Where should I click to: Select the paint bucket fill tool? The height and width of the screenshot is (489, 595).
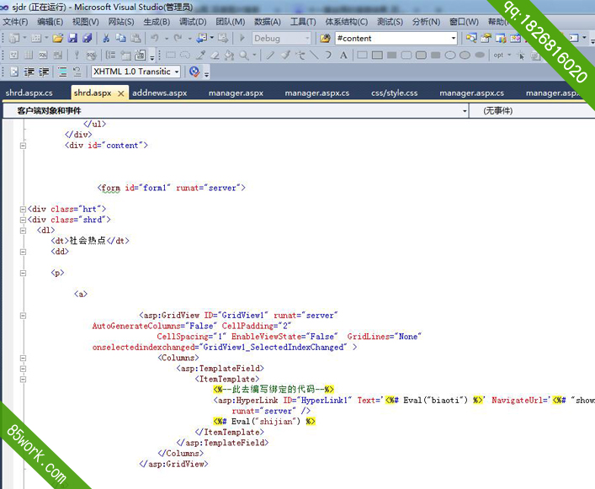(x=229, y=56)
